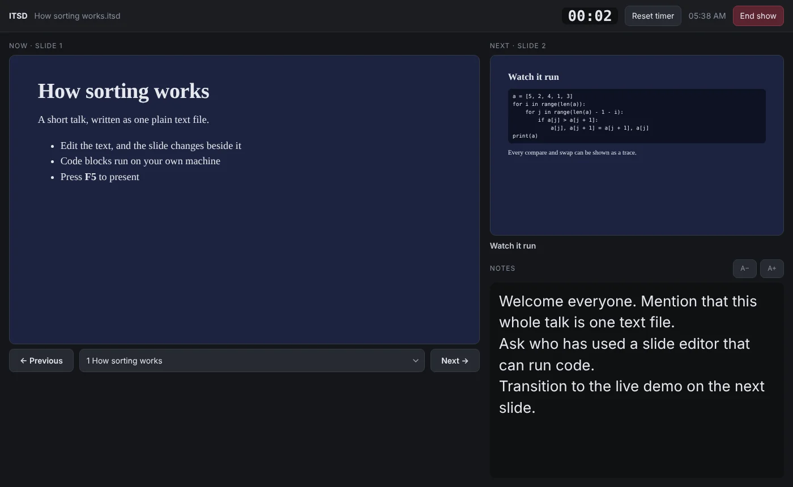
Task: Click the notes line Welcome everyone
Action: [x=628, y=311]
